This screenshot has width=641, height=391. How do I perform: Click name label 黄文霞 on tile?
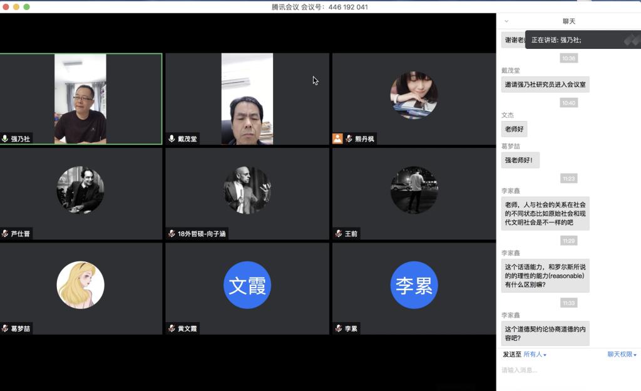[187, 328]
